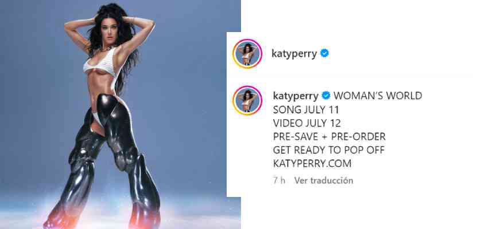The image size is (482, 229).
Task: Click the VIDEO JULY 12 caption line
Action: pyautogui.click(x=307, y=123)
